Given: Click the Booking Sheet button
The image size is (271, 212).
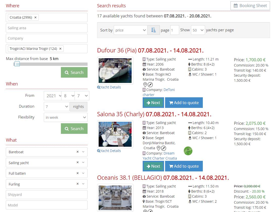Looking at the screenshot, I should pyautogui.click(x=250, y=6).
